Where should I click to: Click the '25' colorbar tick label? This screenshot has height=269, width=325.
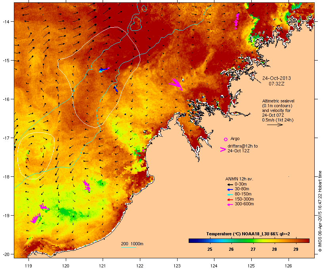tap(210, 249)
